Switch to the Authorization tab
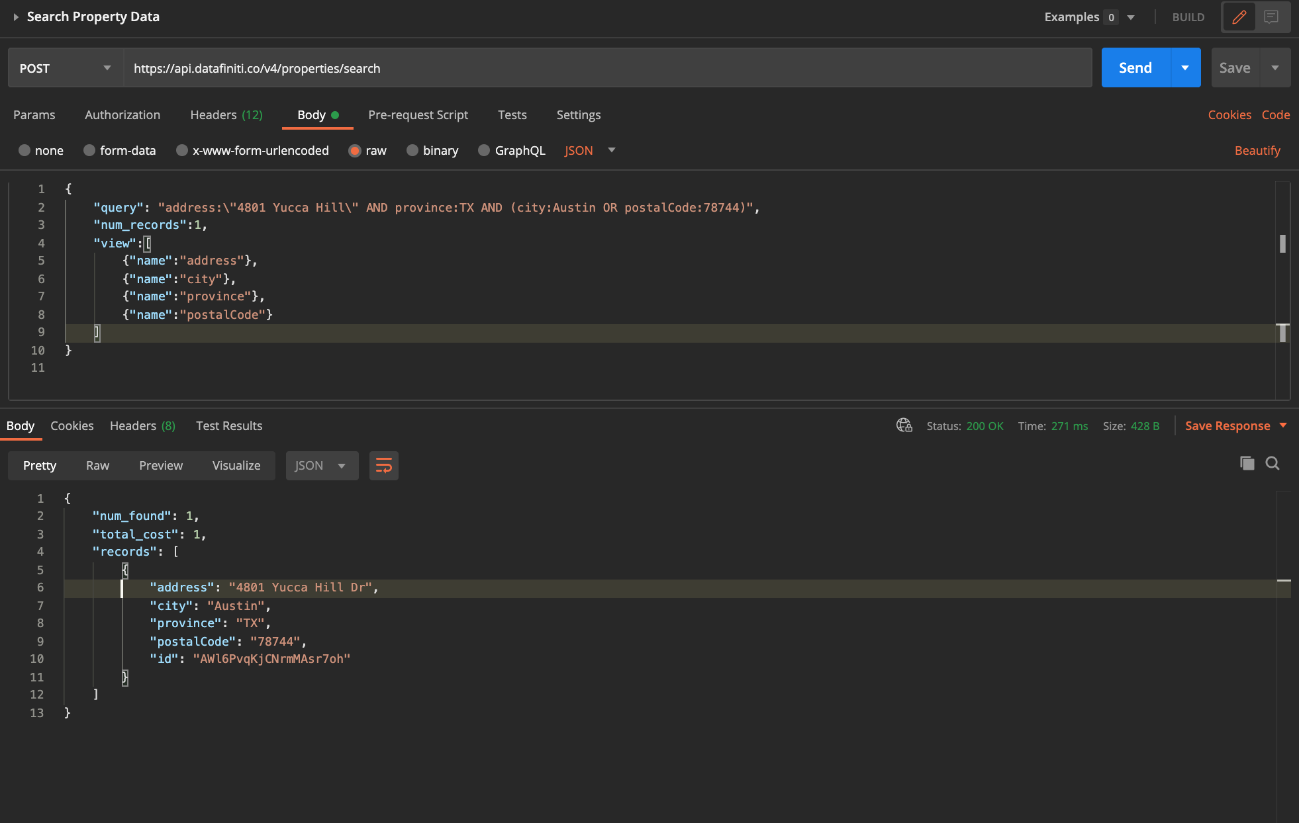The width and height of the screenshot is (1299, 823). click(122, 115)
